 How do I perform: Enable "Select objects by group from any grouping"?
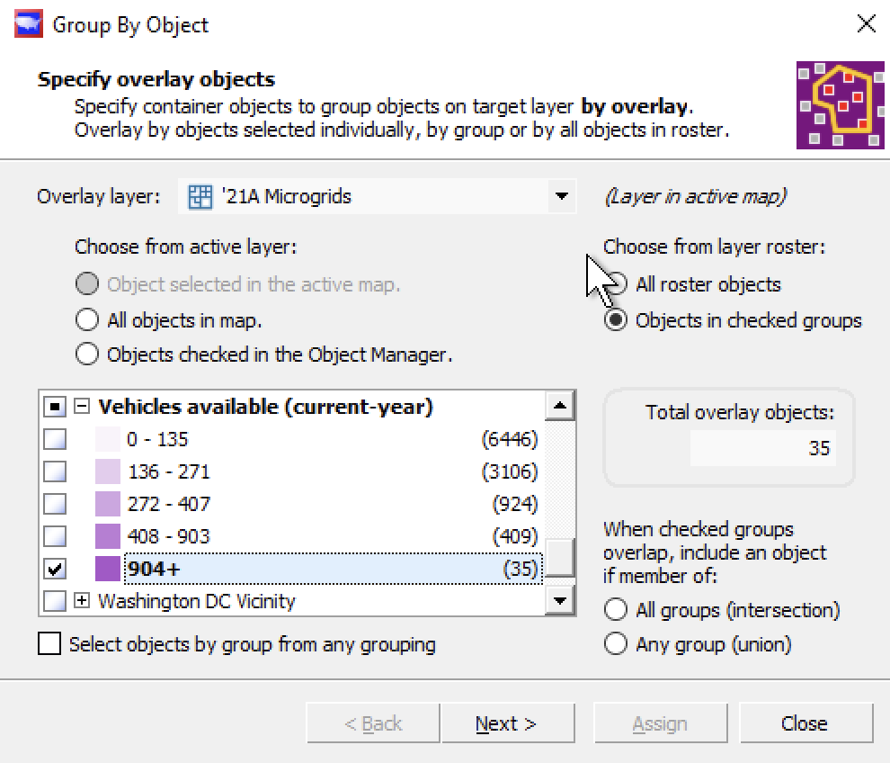[50, 645]
